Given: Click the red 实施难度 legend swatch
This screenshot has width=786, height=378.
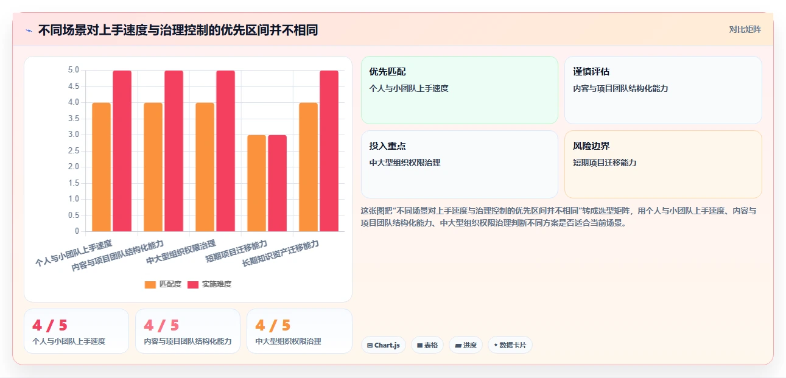Looking at the screenshot, I should pos(193,284).
